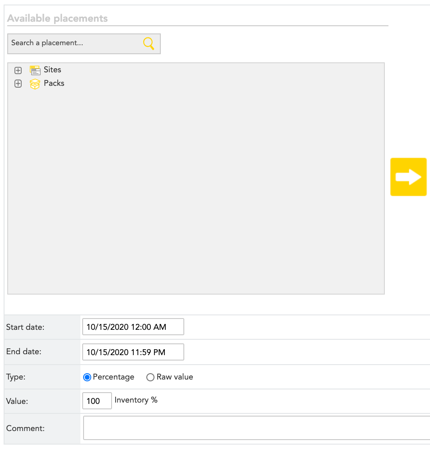Screen dimensions: 430x450
Task: Select the Packs label in tree
Action: point(54,84)
